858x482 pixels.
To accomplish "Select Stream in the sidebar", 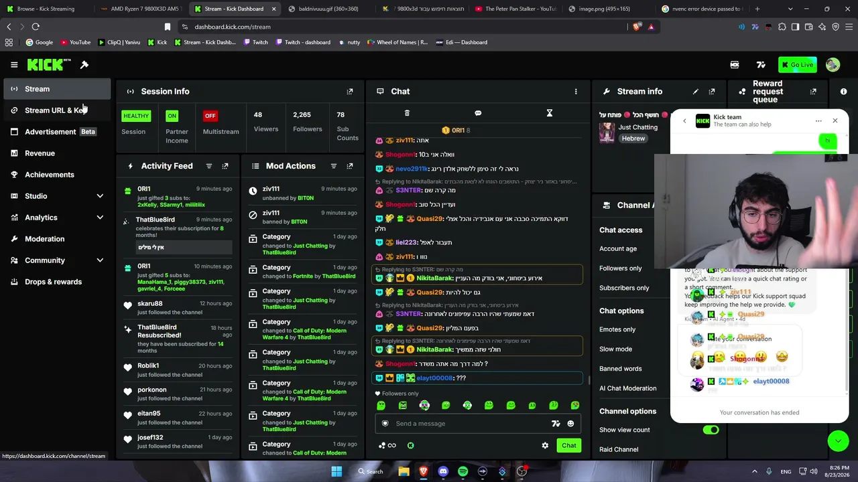I will [57, 89].
